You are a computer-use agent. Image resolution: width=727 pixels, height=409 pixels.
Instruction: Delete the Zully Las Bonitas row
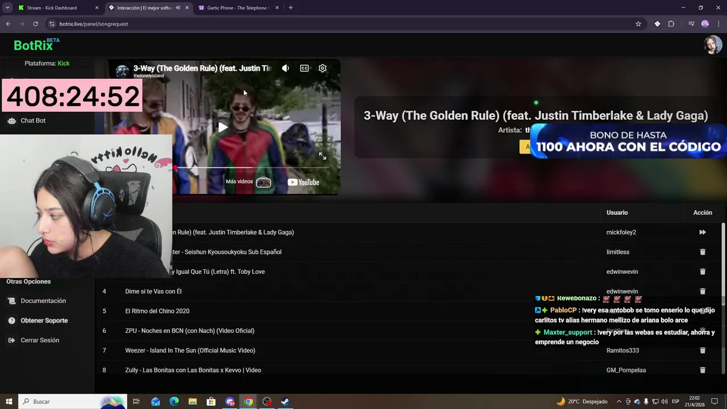point(703,370)
